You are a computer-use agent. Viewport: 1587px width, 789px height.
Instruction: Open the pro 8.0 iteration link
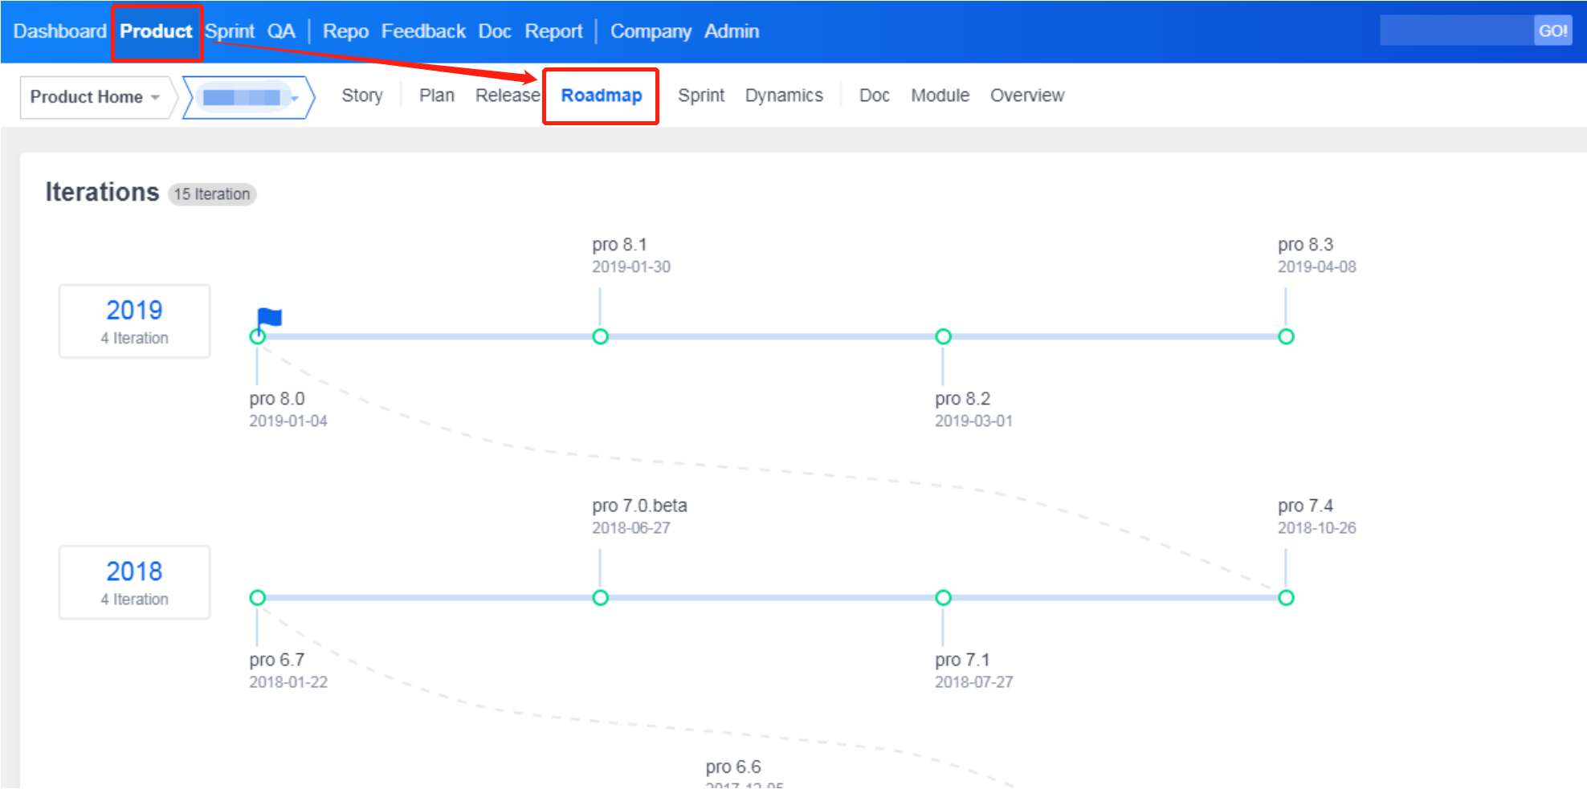click(276, 399)
